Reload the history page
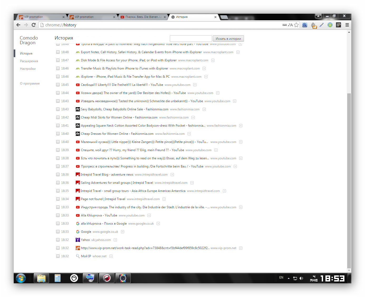The height and width of the screenshot is (297, 365). click(x=33, y=25)
